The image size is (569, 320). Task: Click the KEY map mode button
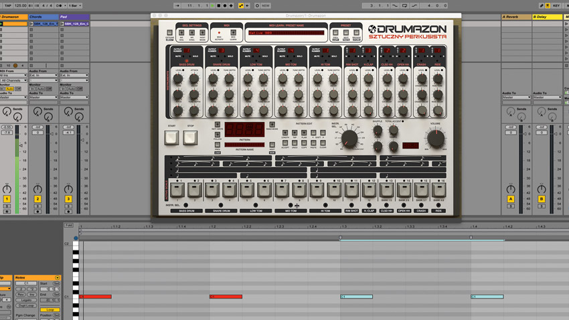[556, 6]
